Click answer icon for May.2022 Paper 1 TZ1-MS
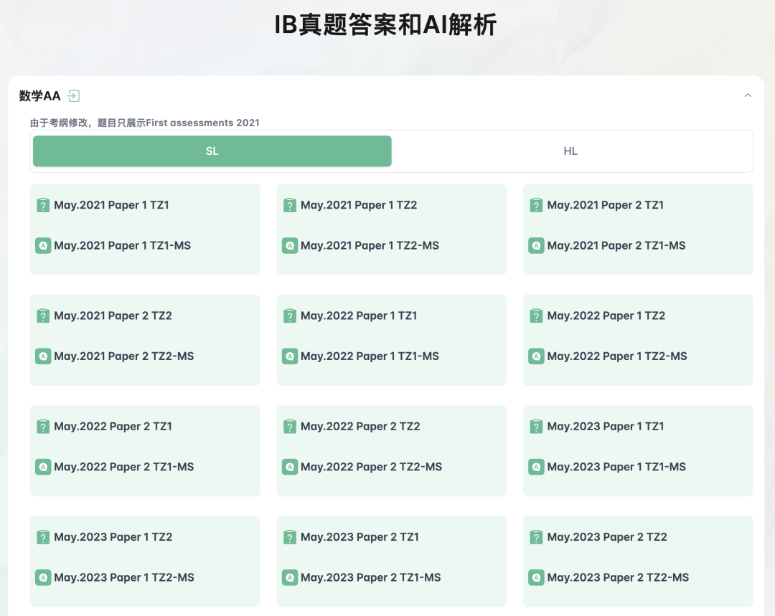This screenshot has width=775, height=616. (x=290, y=356)
